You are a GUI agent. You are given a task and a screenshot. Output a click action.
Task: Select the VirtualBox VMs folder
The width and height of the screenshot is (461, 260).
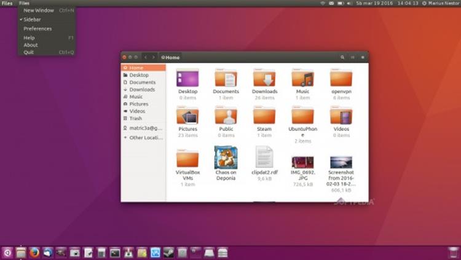[187, 159]
